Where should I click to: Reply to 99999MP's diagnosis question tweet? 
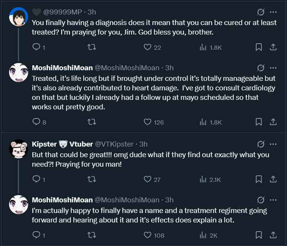36,47
